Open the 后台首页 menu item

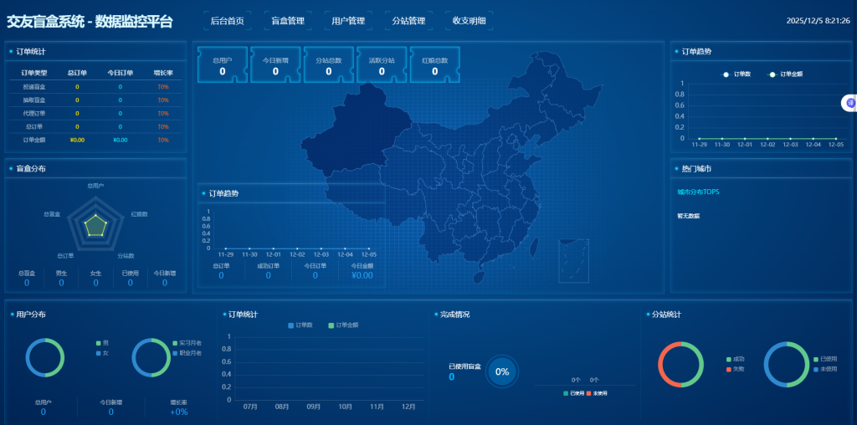227,21
